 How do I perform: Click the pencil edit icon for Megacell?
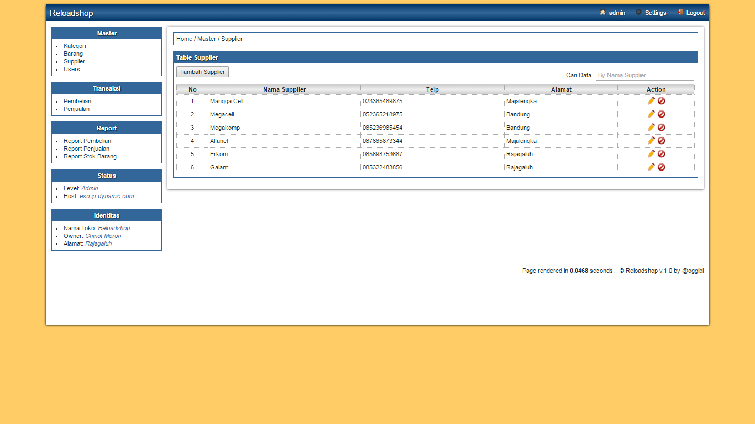point(651,114)
